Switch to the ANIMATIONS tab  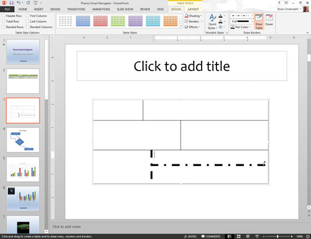click(101, 9)
